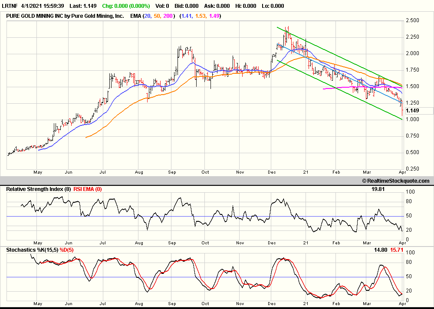Click the red RSI EMA (0) label
The height and width of the screenshot is (309, 434).
pyautogui.click(x=87, y=190)
